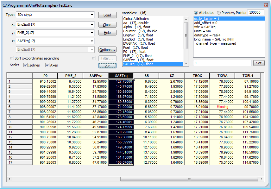
Task: Click the P0 cell 910.15002
Action: click(45, 82)
